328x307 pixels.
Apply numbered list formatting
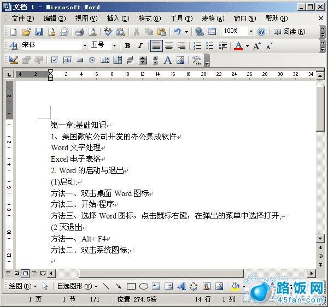click(197, 45)
